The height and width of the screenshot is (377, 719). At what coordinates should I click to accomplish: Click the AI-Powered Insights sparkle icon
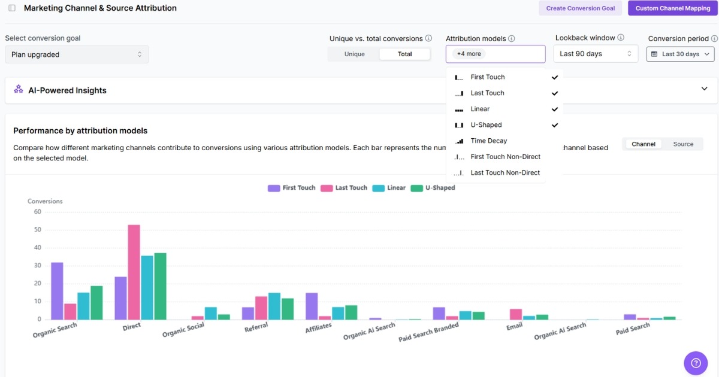click(18, 90)
